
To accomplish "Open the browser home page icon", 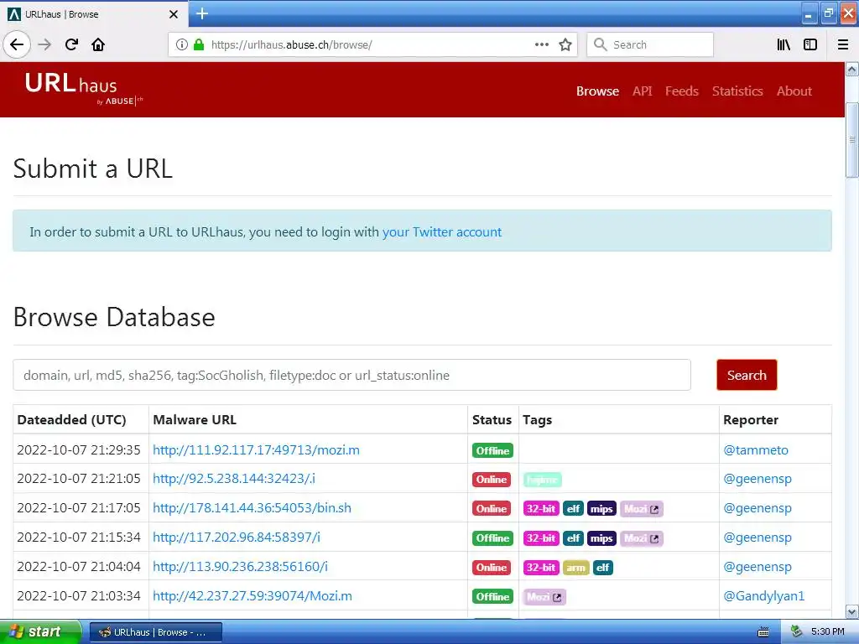I will 98,44.
